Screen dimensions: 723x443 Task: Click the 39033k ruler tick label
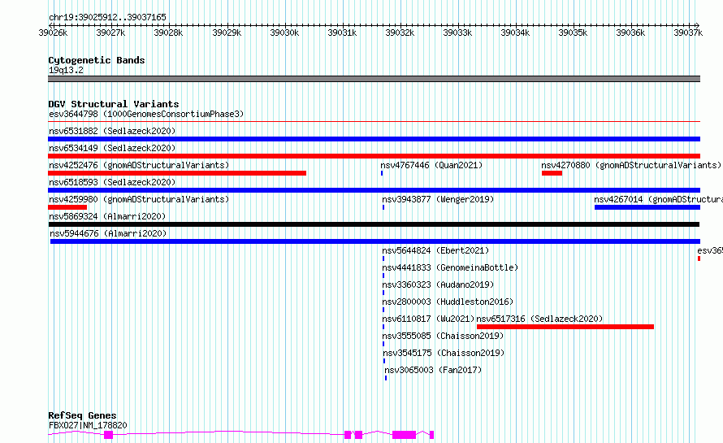pos(457,33)
